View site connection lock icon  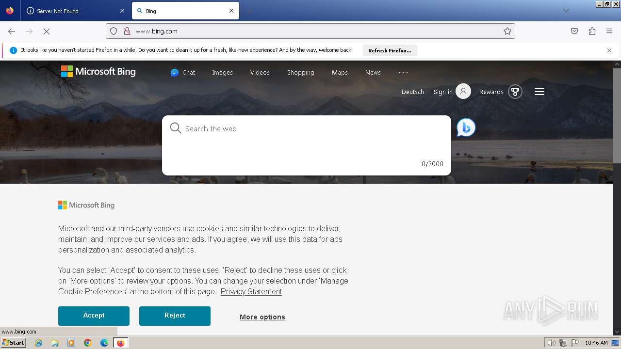click(127, 31)
